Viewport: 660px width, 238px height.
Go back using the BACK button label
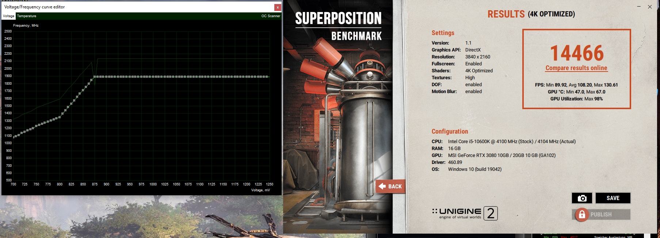coord(395,187)
